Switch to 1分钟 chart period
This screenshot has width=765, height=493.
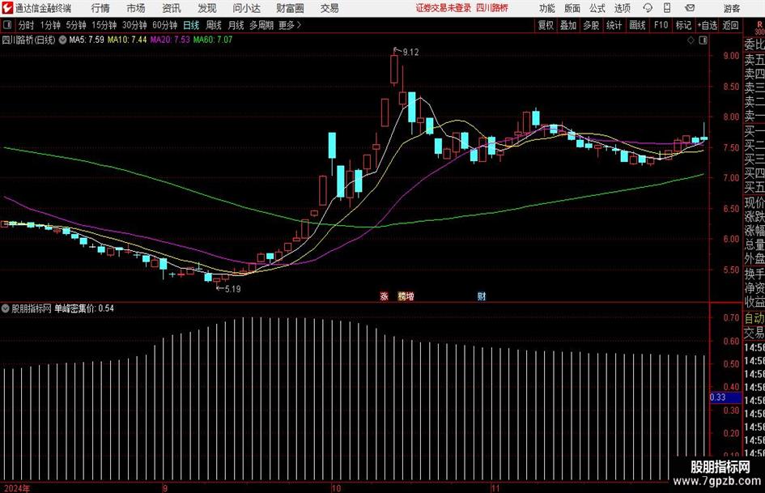(50, 25)
